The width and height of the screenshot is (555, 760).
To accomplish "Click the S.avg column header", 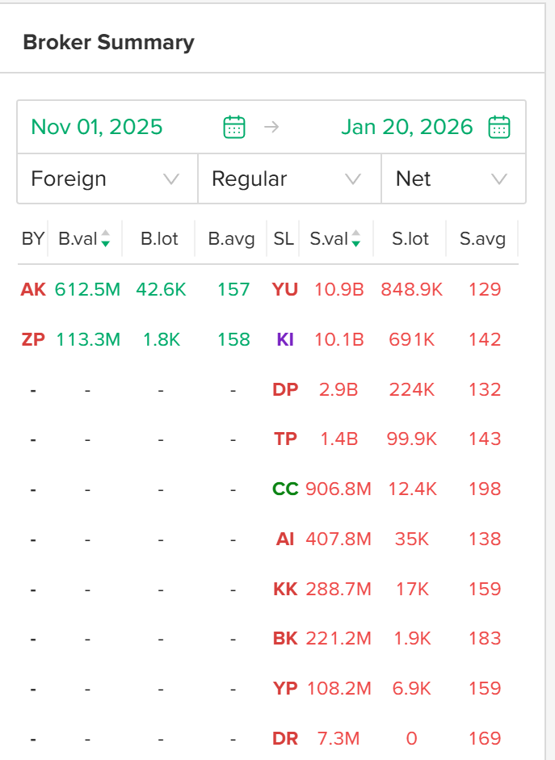I will pos(482,239).
